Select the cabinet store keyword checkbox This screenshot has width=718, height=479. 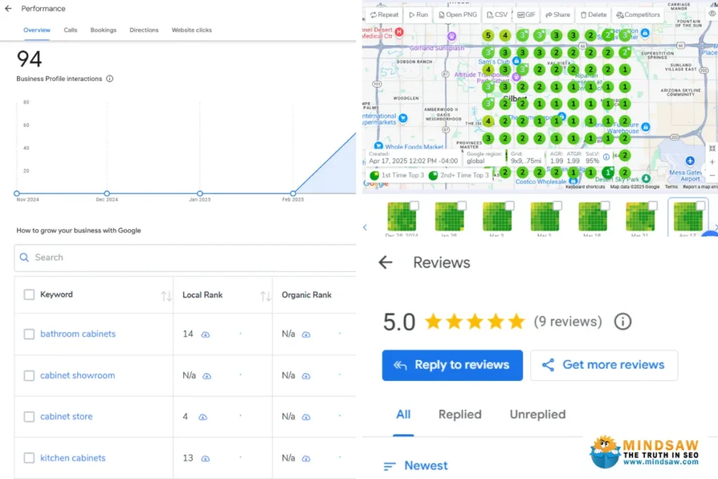[x=29, y=417]
